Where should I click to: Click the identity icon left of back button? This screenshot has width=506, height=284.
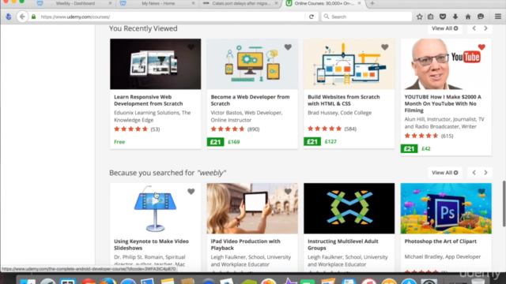(x=9, y=17)
